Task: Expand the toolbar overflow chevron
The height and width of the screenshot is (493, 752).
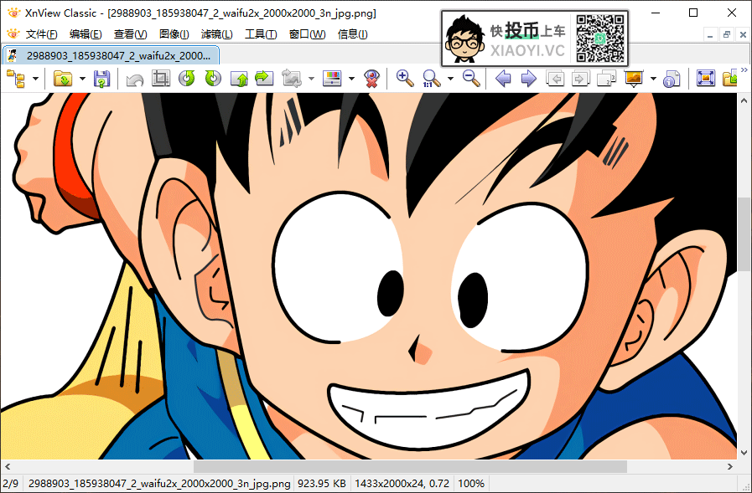Action: coord(744,70)
